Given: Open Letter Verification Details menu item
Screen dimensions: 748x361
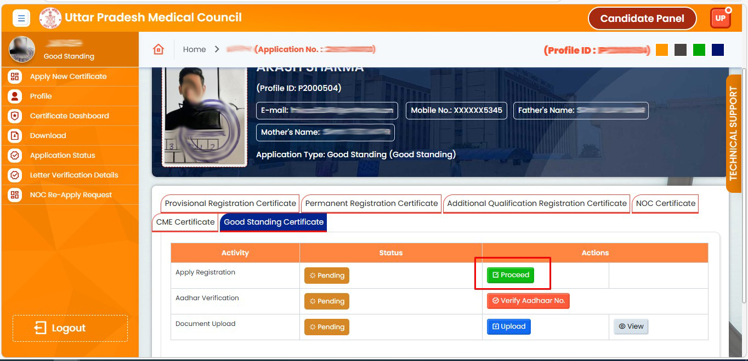Looking at the screenshot, I should pyautogui.click(x=73, y=175).
